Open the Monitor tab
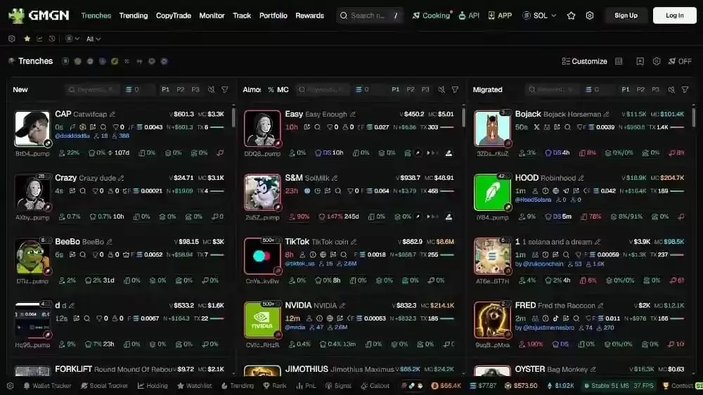Image resolution: width=703 pixels, height=395 pixels. [212, 15]
